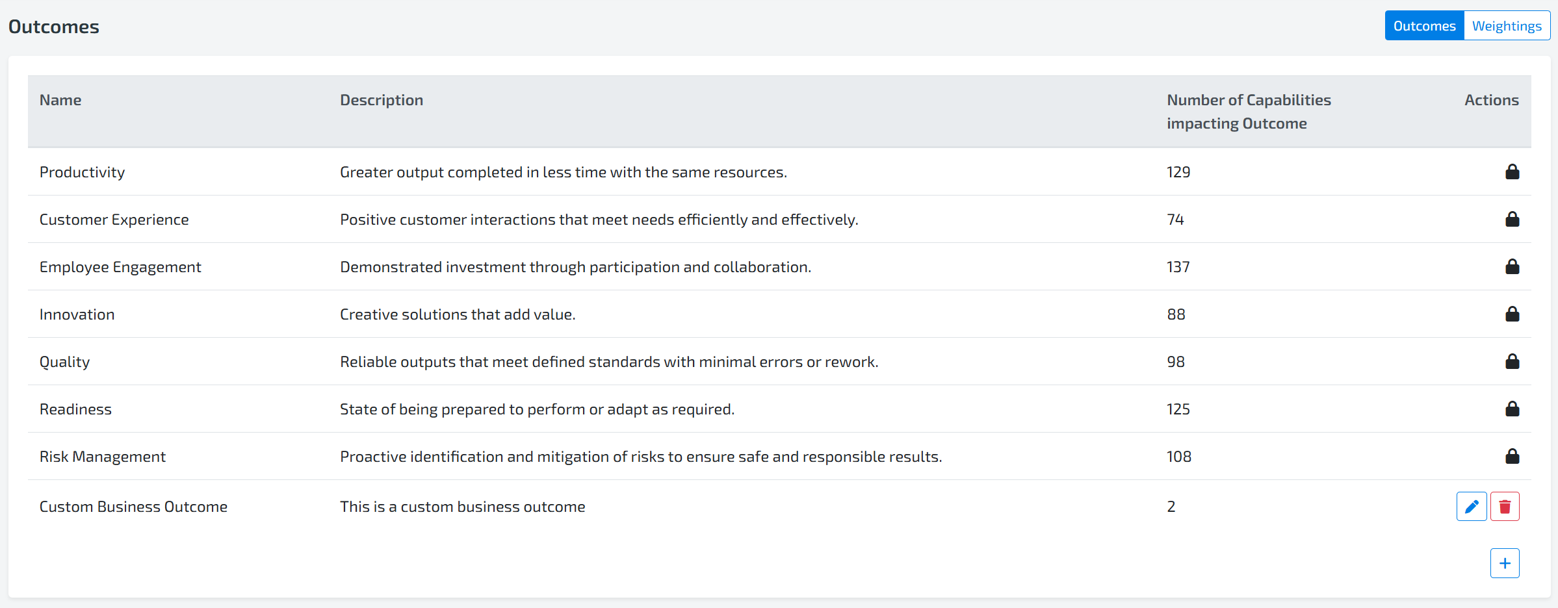This screenshot has height=608, width=1558.
Task: Click the Risk Management row name
Action: pos(103,457)
